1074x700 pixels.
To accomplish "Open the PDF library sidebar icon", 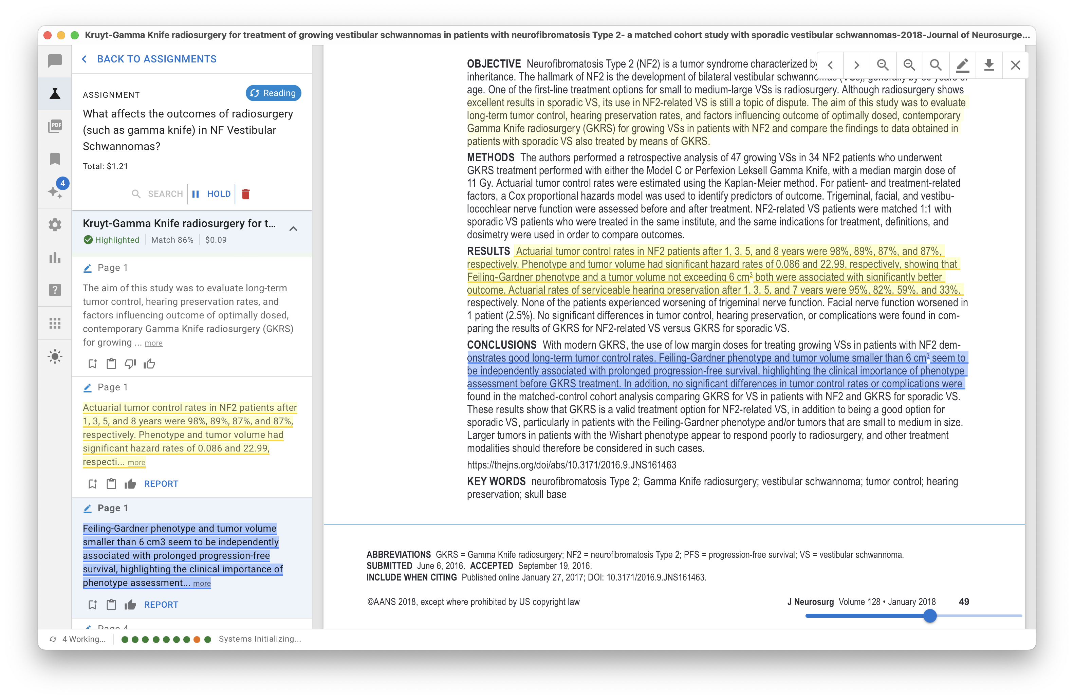I will click(x=55, y=126).
